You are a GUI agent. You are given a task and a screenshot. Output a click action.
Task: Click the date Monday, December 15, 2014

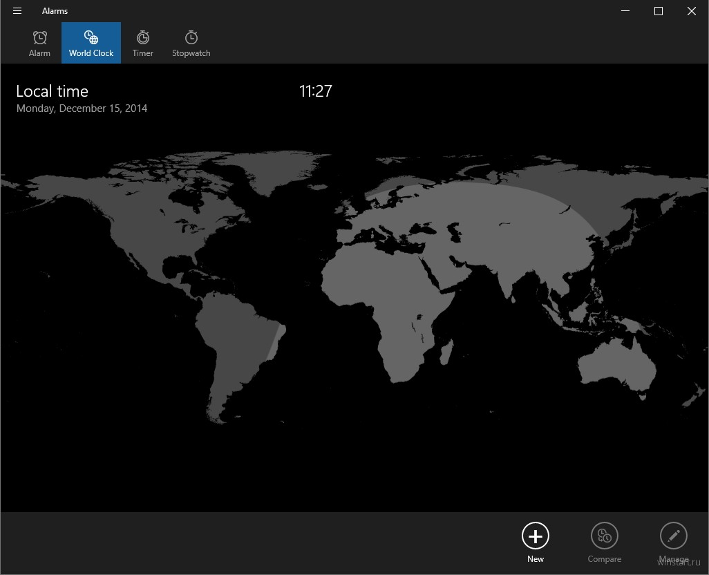coord(82,109)
